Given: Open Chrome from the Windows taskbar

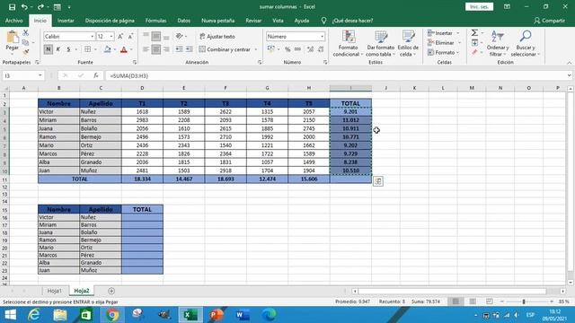Looking at the screenshot, I should [x=112, y=315].
